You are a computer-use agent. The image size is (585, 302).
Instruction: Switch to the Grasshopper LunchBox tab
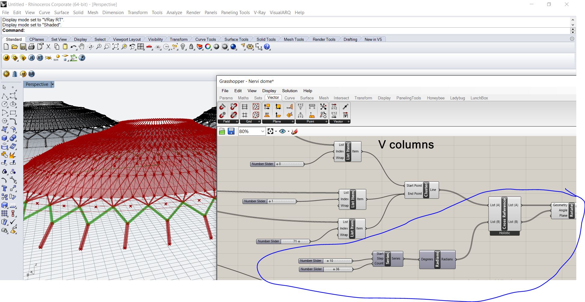479,98
